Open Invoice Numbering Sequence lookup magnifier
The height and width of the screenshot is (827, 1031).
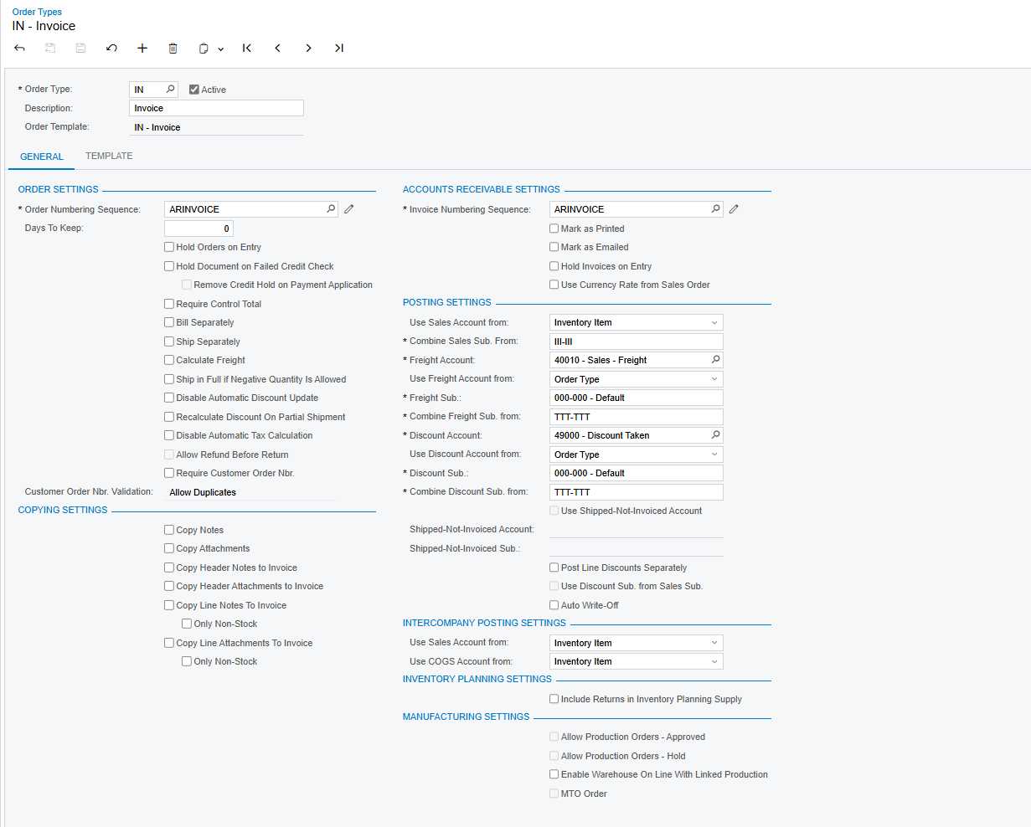715,209
